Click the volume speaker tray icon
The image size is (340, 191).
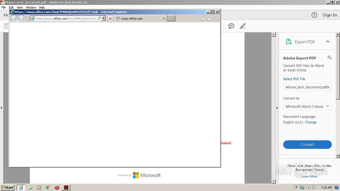pyautogui.click(x=308, y=188)
